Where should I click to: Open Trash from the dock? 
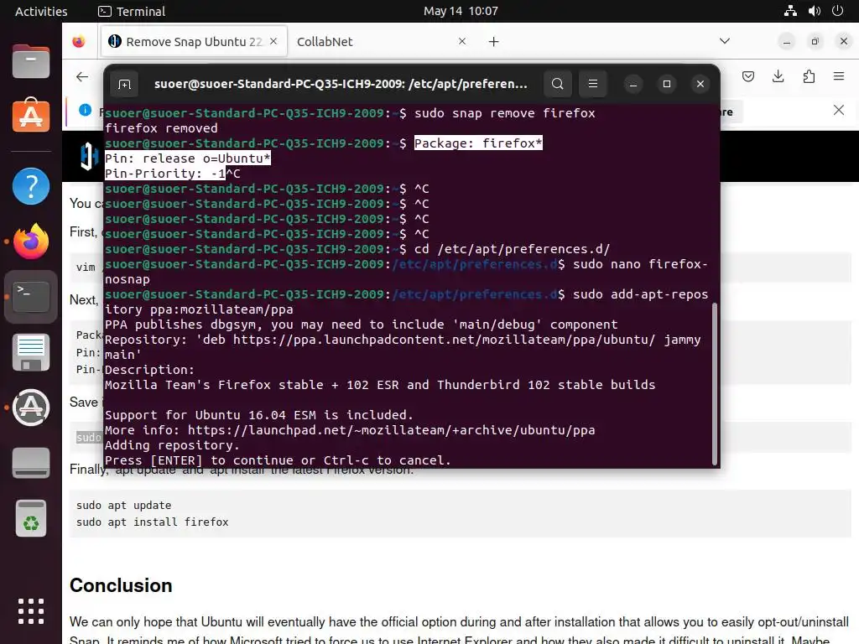click(31, 518)
